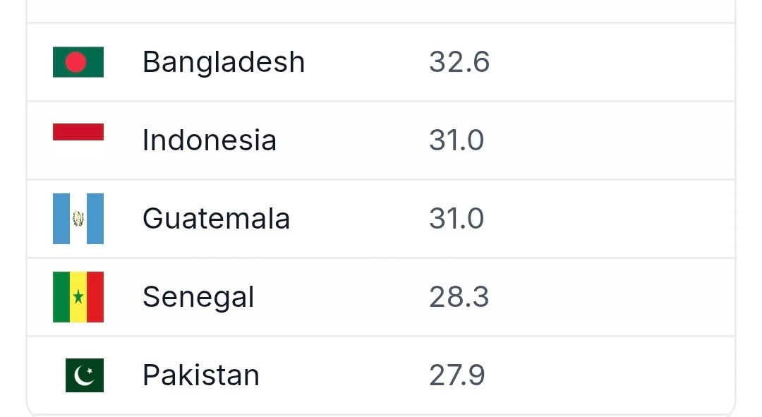Click the 27.9 value for Pakistan
Screen dimensions: 762x417
coord(456,375)
